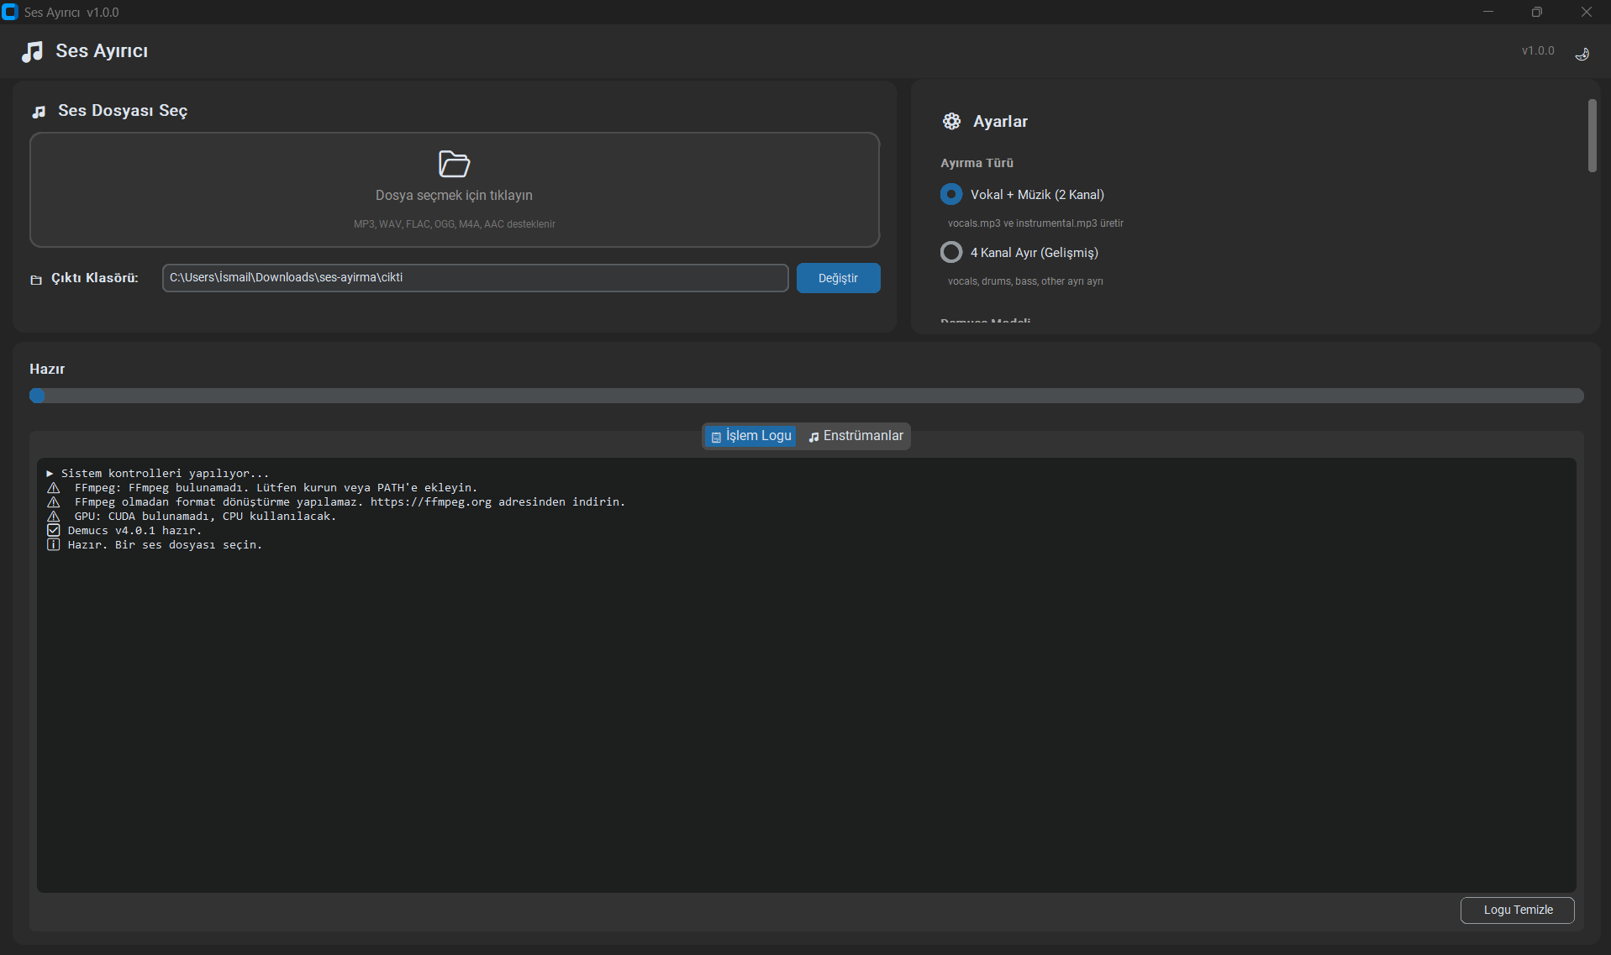
Task: Click the Ayarlar heading text
Action: coord(1000,122)
